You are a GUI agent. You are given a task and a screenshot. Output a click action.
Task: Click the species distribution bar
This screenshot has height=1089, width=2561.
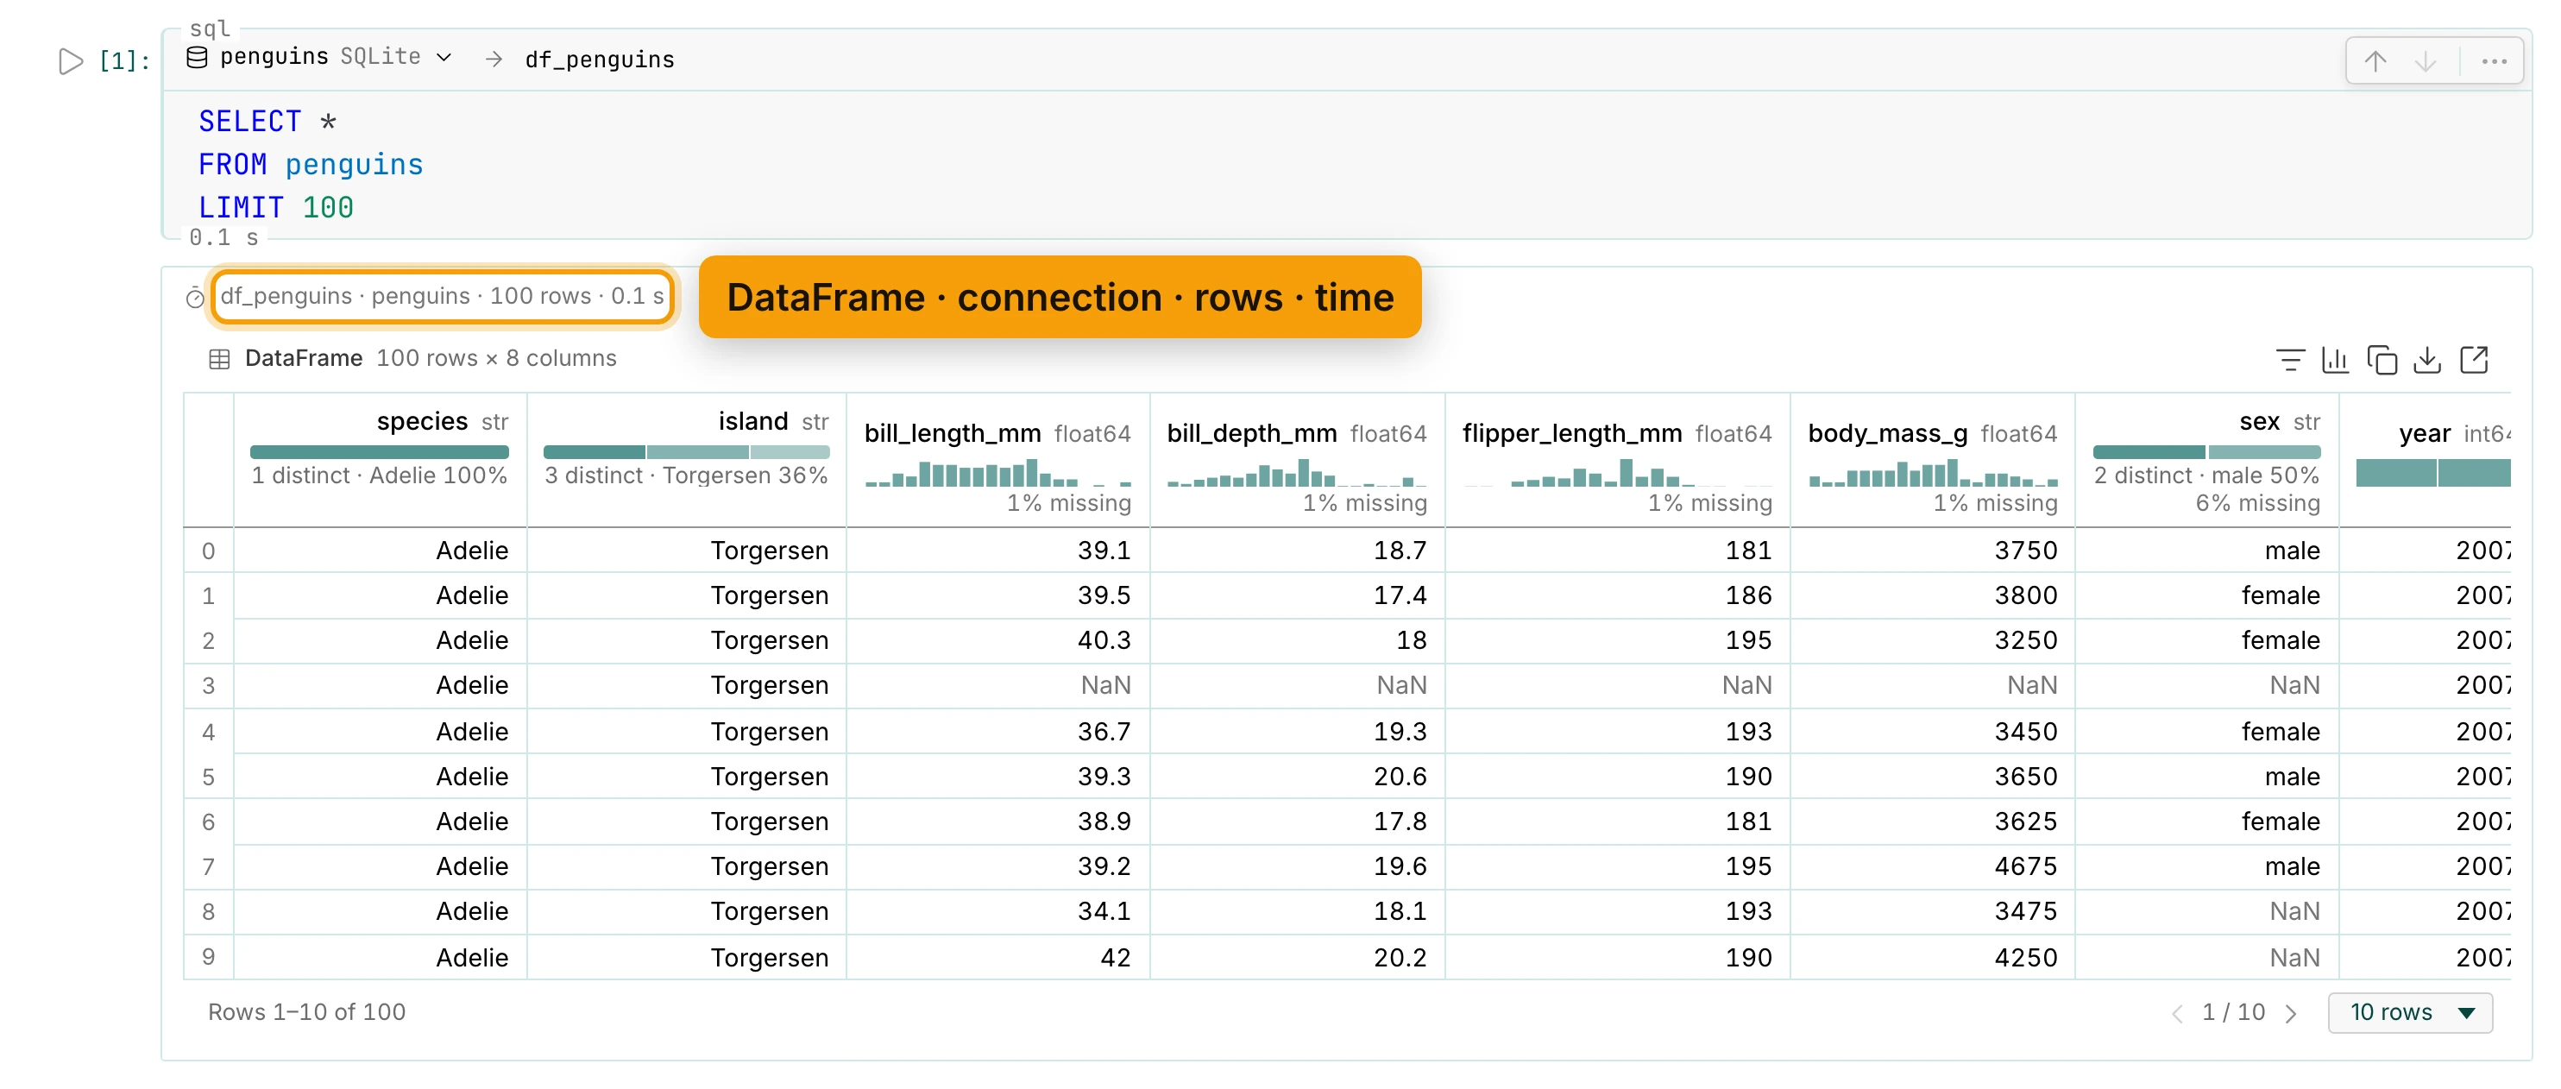(x=379, y=452)
